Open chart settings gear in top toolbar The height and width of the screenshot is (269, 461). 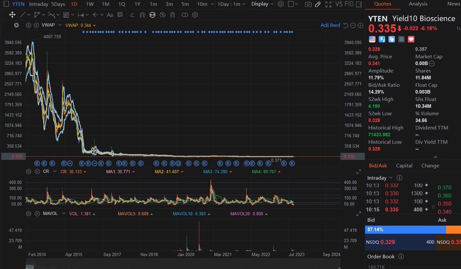pos(281,4)
